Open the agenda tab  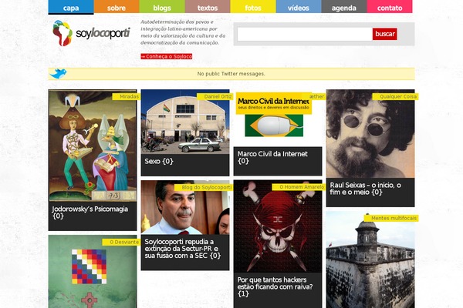pos(344,7)
